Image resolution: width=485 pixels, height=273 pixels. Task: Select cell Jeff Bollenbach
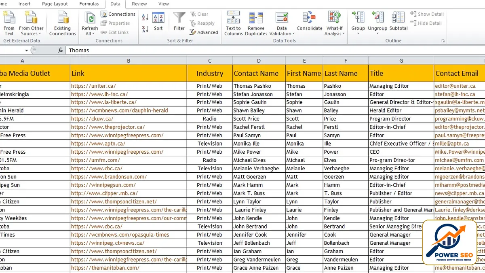point(259,243)
